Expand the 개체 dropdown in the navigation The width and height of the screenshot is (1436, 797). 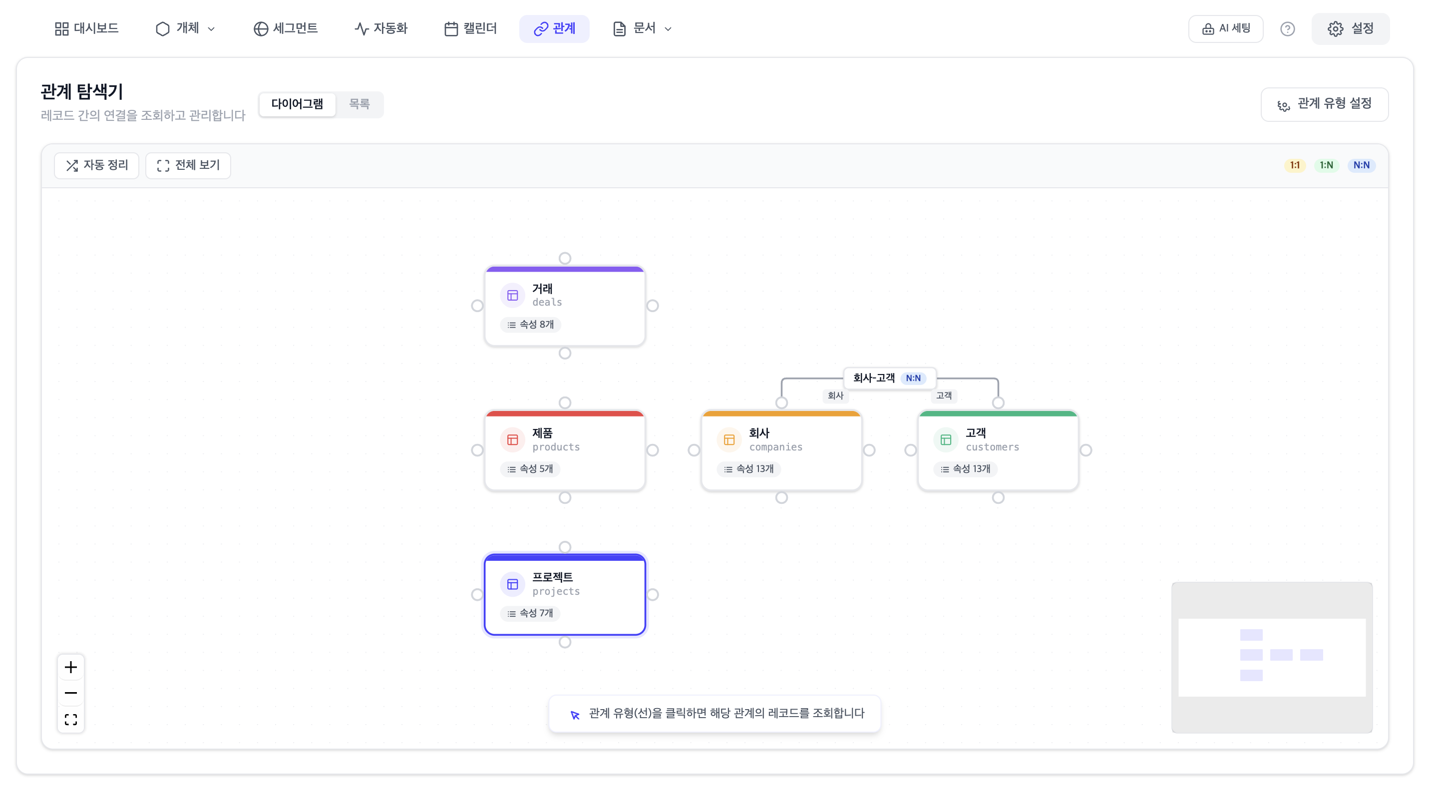coord(186,28)
